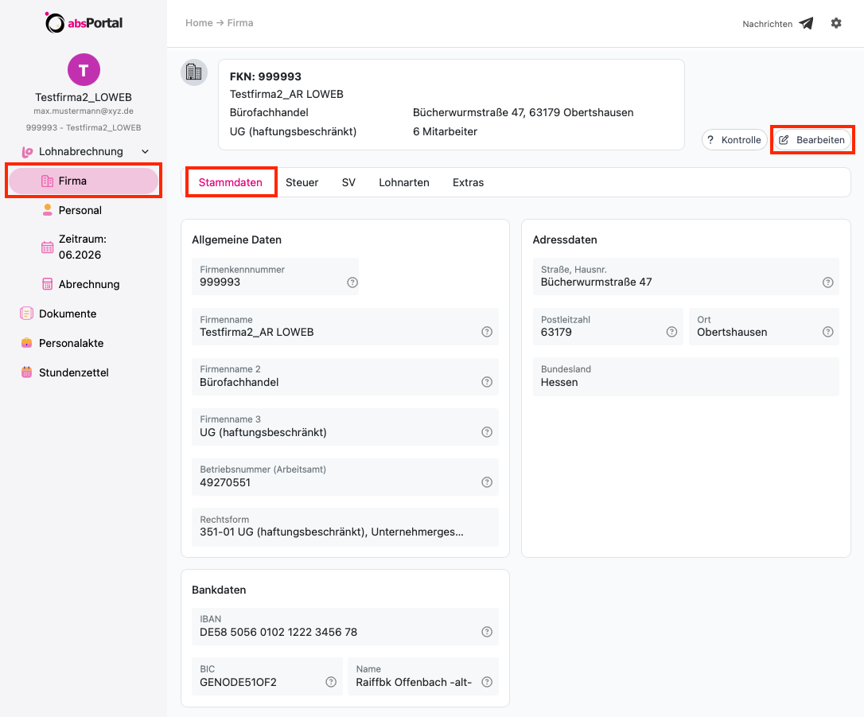Viewport: 864px width, 717px height.
Task: Open the settings gear icon
Action: coord(836,23)
